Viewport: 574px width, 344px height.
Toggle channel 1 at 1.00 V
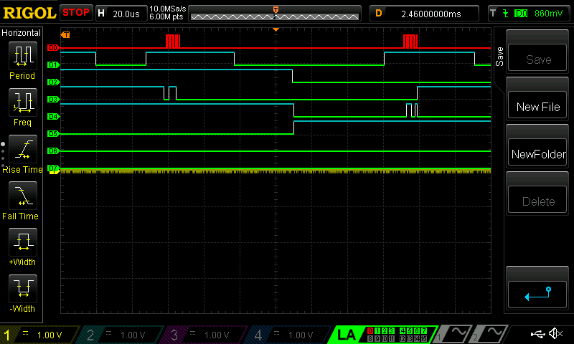click(39, 335)
